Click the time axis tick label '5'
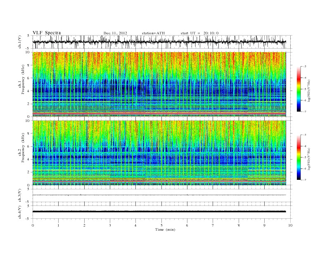 pyautogui.click(x=161, y=225)
